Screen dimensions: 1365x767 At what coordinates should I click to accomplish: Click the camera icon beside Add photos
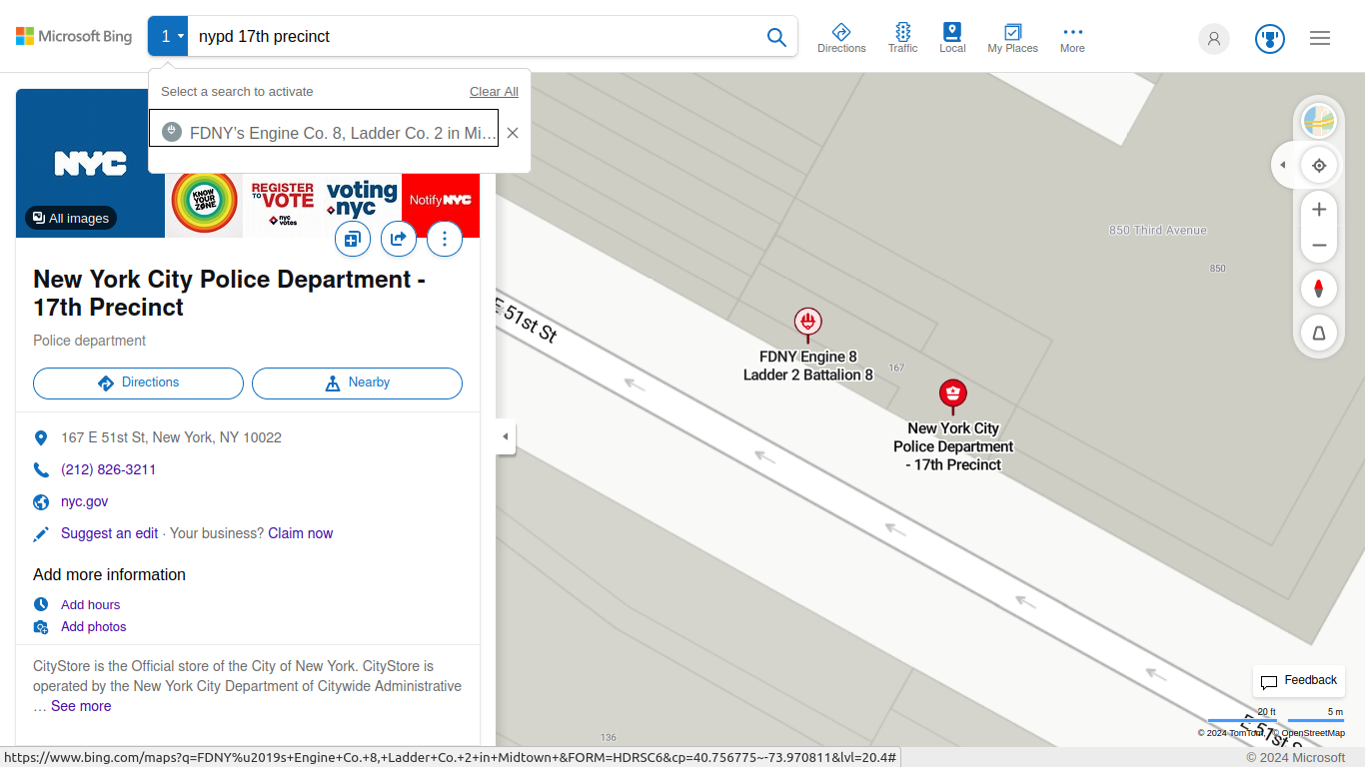click(x=41, y=627)
